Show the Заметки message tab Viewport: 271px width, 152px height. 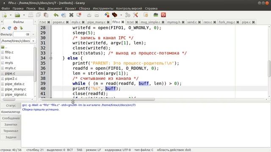tap(11, 125)
